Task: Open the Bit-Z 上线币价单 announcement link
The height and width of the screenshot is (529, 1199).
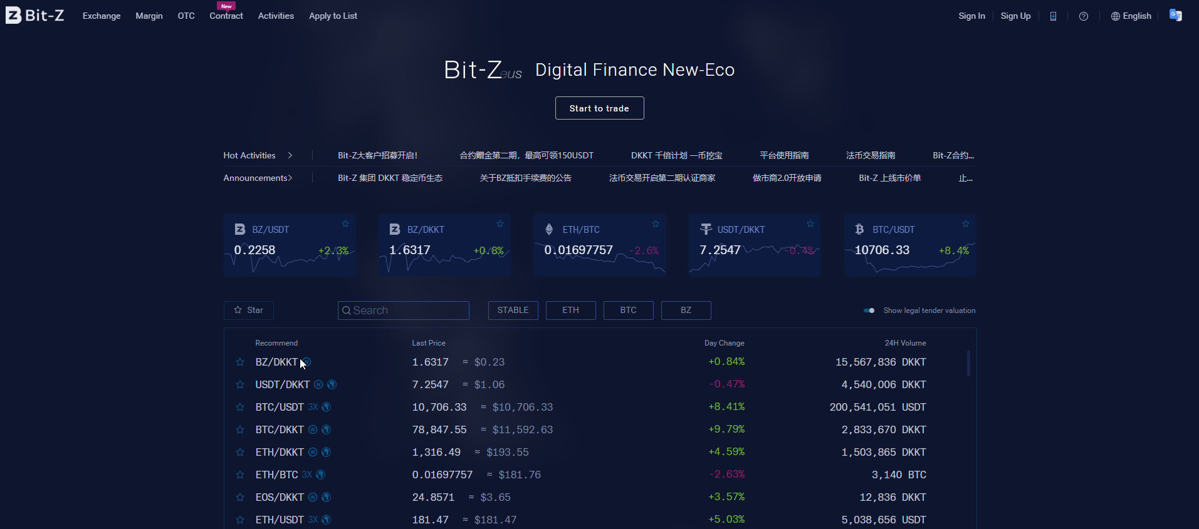Action: (x=890, y=178)
